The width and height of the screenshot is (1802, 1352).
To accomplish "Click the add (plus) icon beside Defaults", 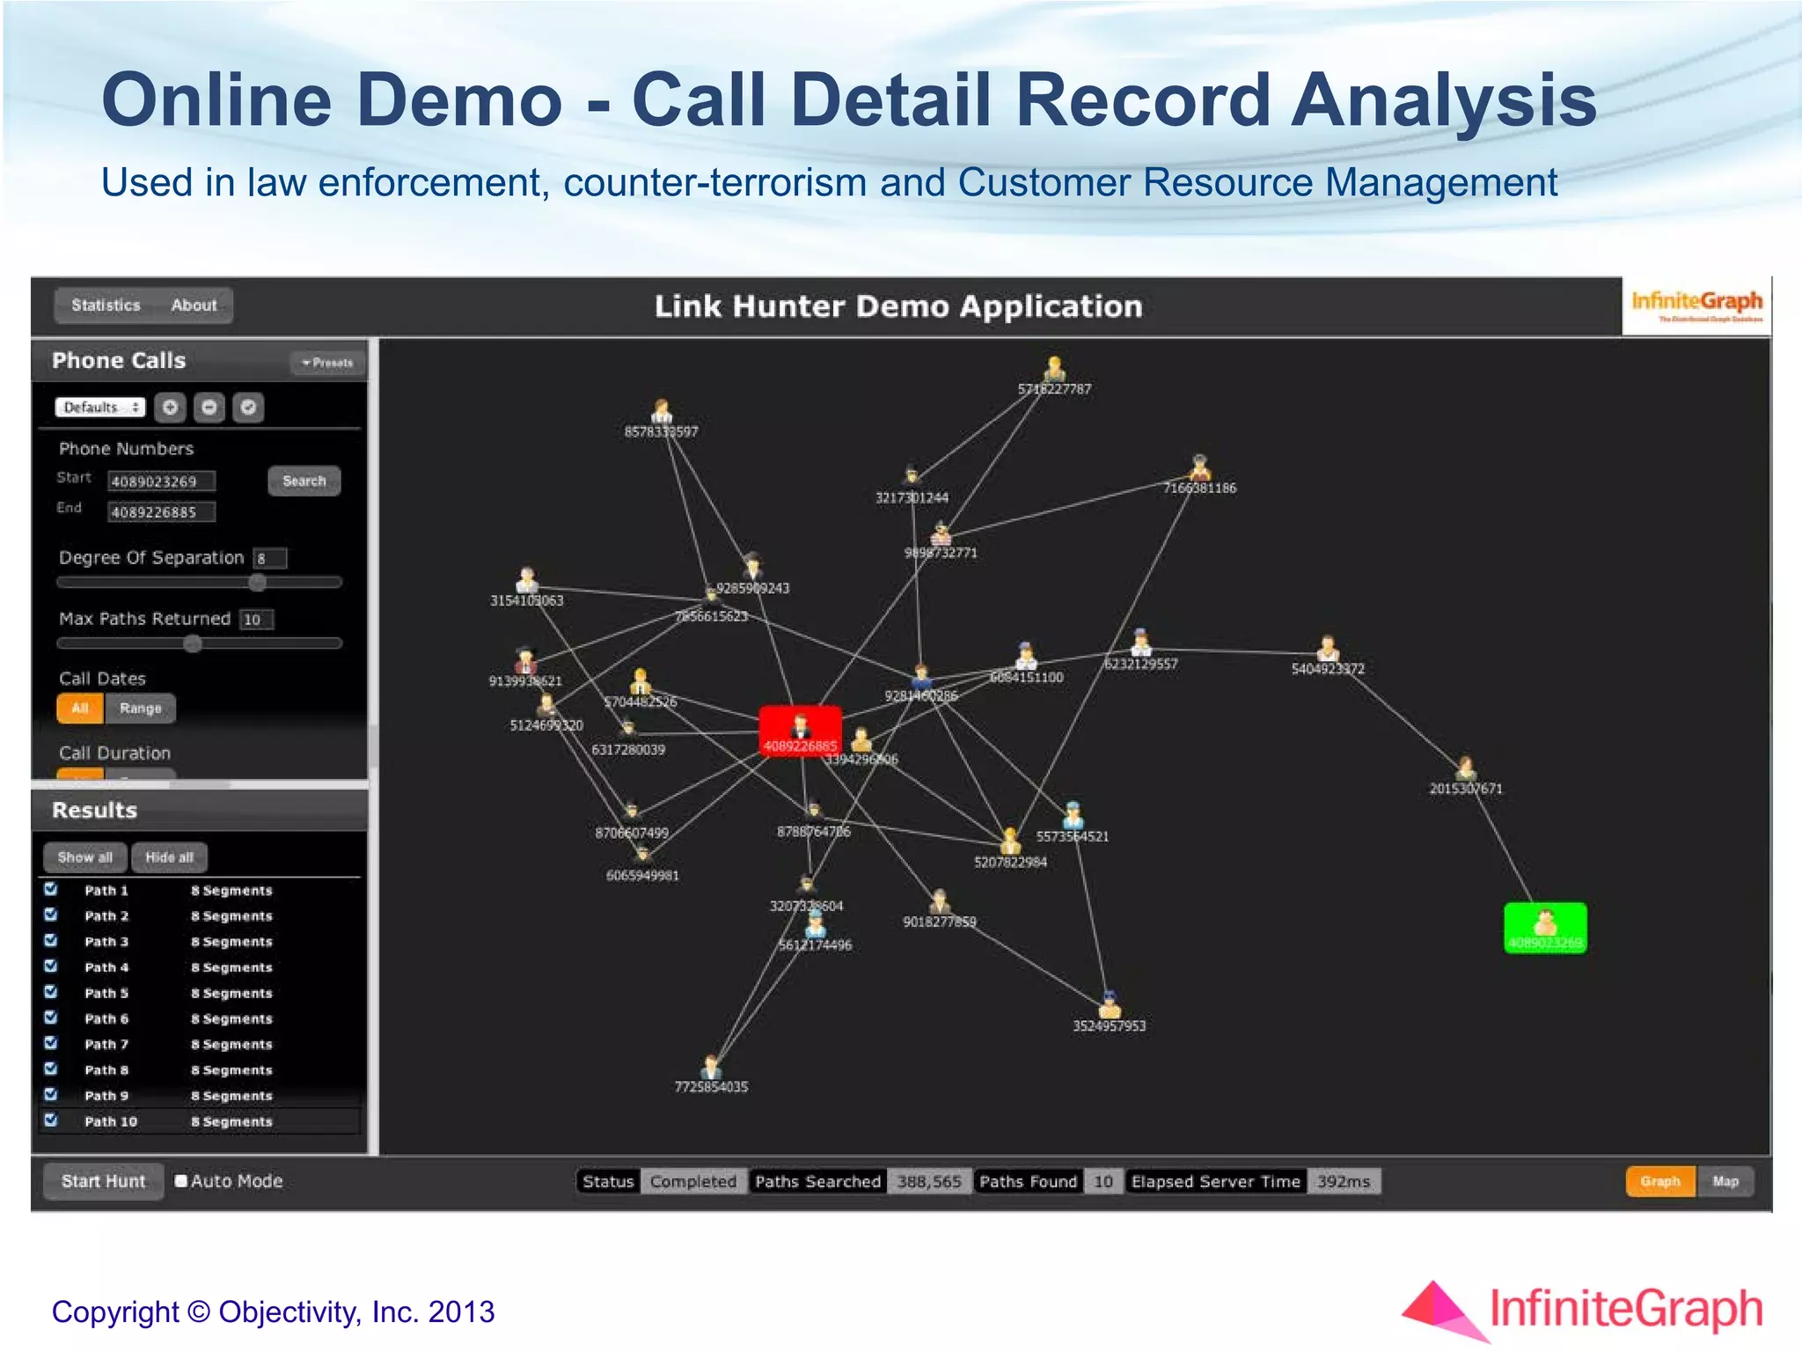I will (171, 408).
